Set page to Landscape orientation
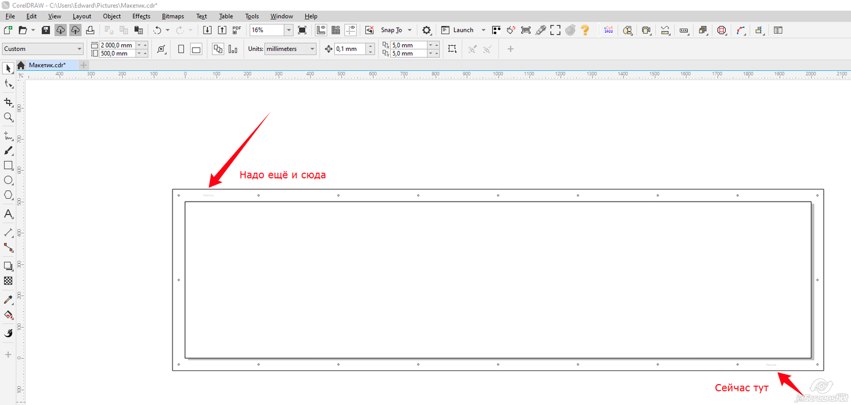 click(196, 49)
